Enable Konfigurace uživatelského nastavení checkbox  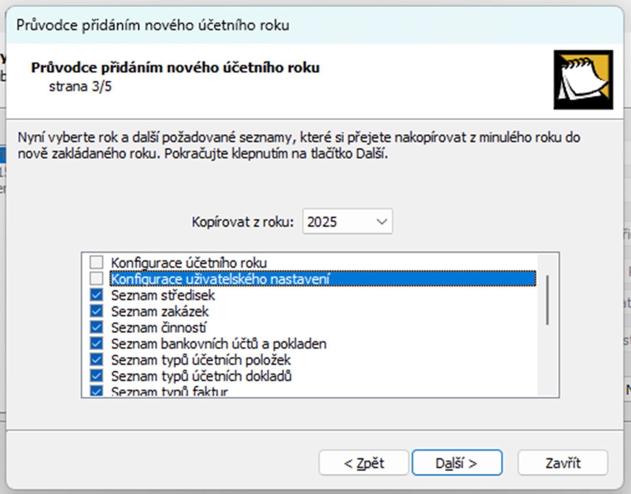(96, 279)
